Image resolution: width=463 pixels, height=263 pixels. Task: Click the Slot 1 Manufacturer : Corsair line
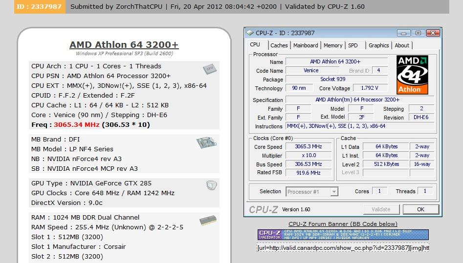click(x=79, y=247)
